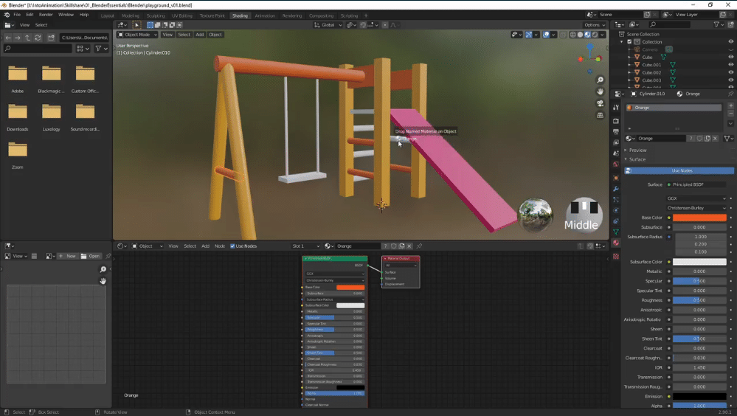Toggle camera view icon in viewport
The width and height of the screenshot is (737, 416).
pos(601,104)
